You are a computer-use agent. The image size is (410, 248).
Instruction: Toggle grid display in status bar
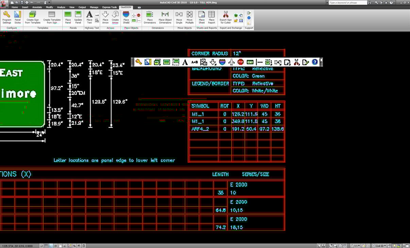[46, 246]
